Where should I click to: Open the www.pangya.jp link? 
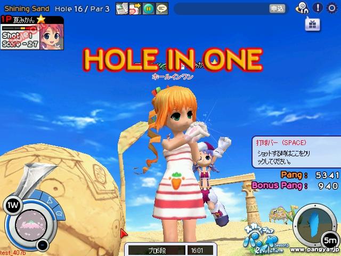pos(314,250)
